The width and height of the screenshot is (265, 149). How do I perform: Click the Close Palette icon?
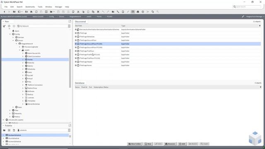pyautogui.click(x=9, y=130)
